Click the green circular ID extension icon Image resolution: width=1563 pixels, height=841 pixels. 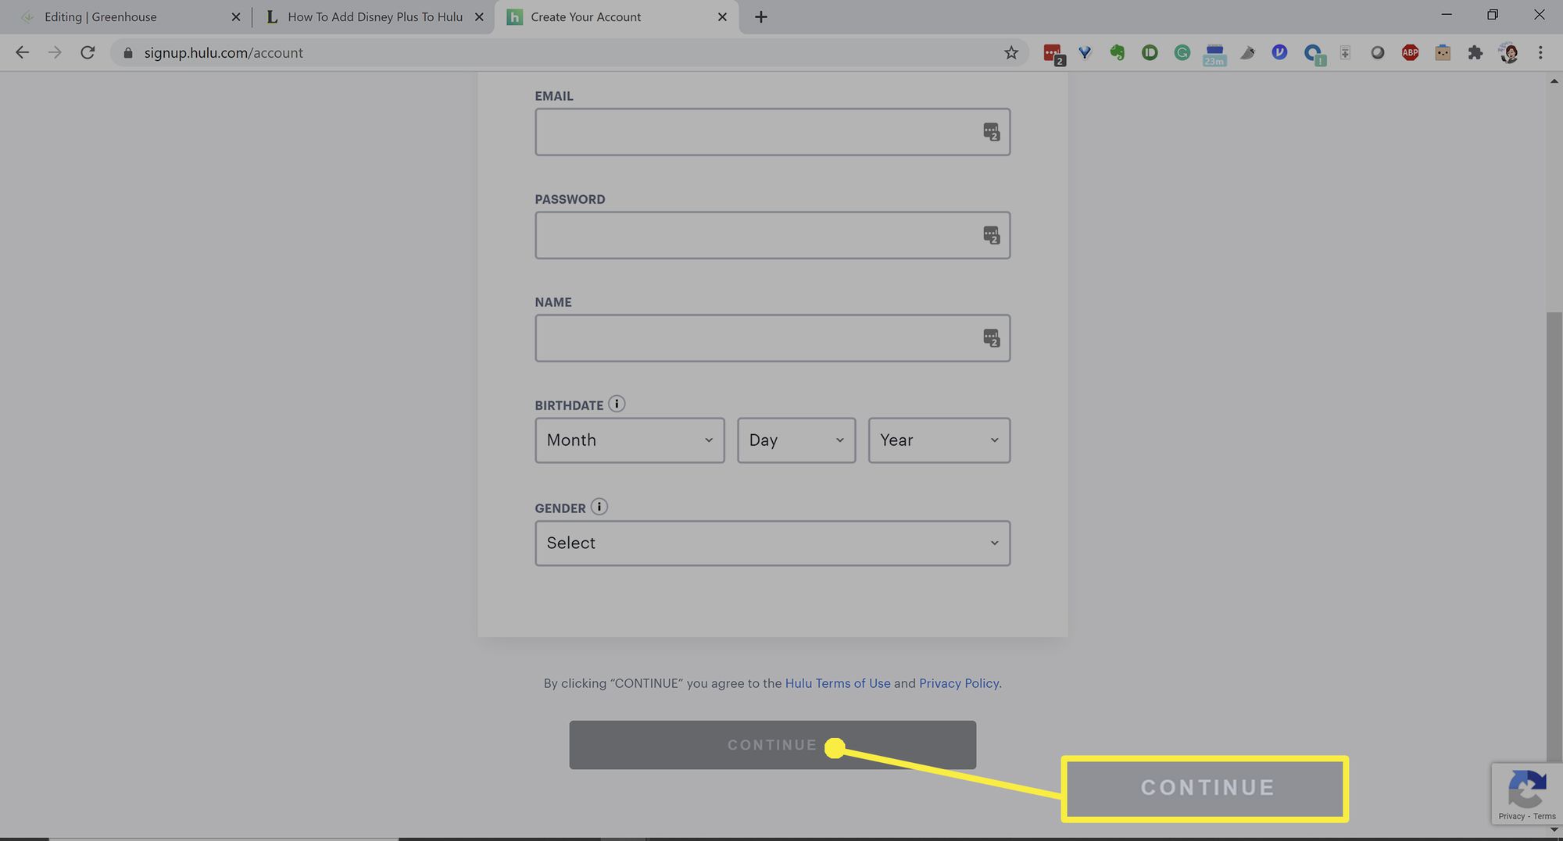(x=1150, y=52)
